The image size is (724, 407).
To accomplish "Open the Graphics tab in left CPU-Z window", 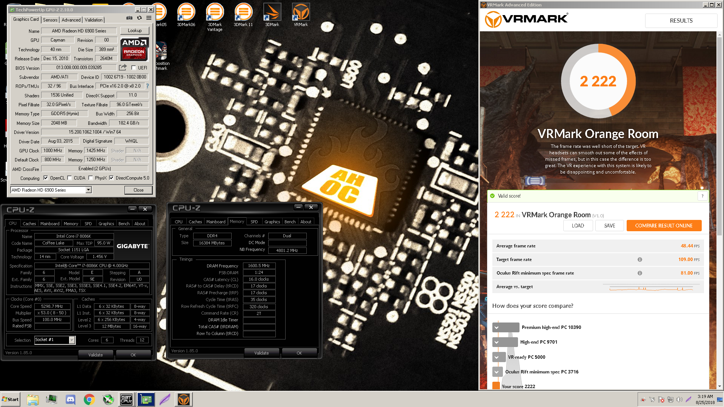I will click(106, 224).
